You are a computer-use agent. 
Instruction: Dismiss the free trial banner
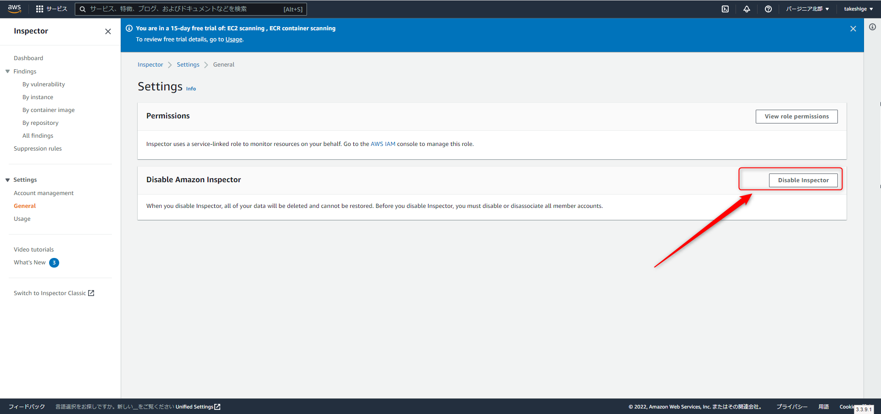coord(853,28)
